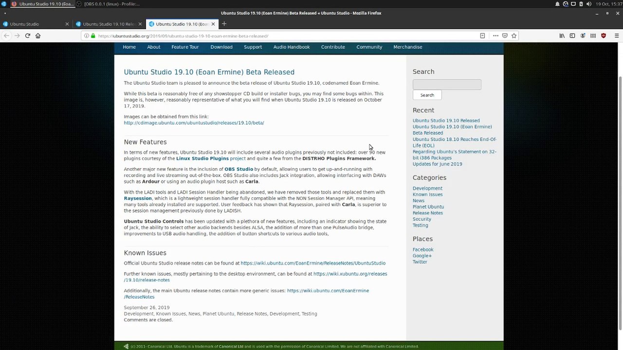Show the sidebars panel icon
Screen dimensions: 623x350
click(x=572, y=35)
